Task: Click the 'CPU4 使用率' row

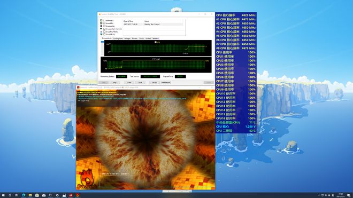Action: pyautogui.click(x=236, y=69)
